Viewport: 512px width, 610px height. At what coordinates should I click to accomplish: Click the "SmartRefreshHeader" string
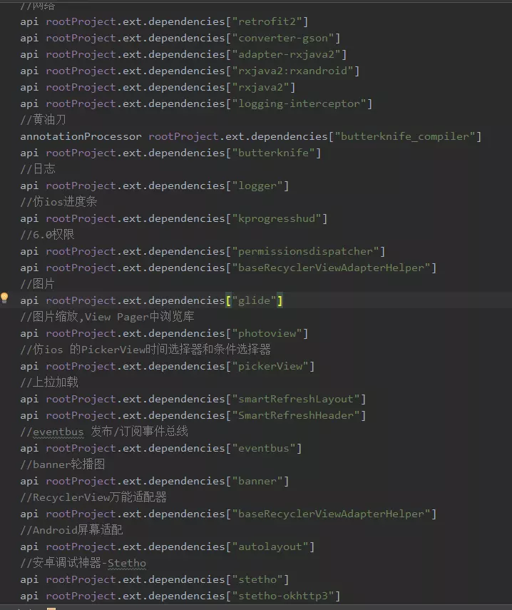(296, 415)
